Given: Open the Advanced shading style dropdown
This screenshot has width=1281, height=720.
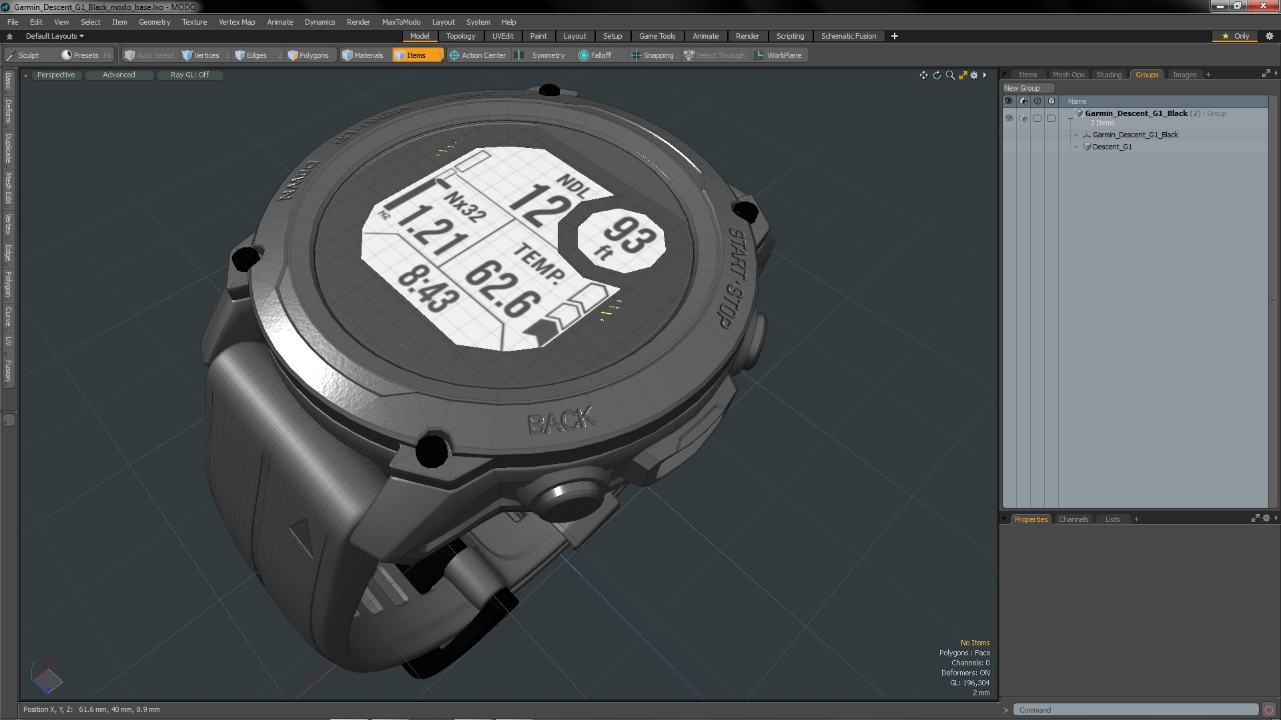Looking at the screenshot, I should (x=119, y=75).
